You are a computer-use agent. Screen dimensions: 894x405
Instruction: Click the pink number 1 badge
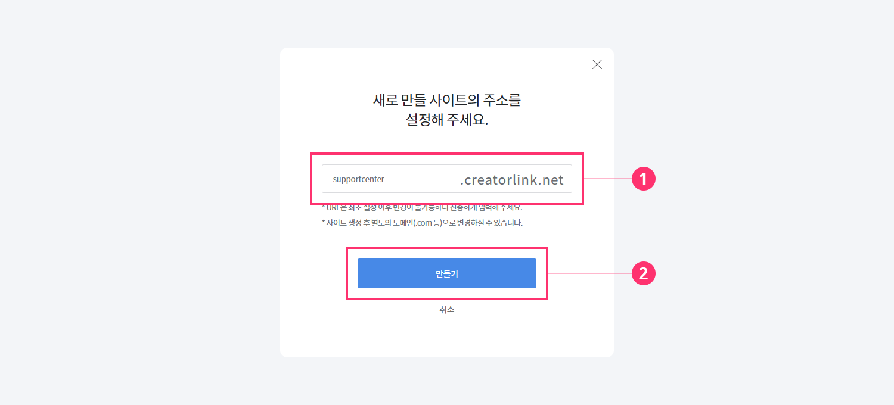pos(643,179)
